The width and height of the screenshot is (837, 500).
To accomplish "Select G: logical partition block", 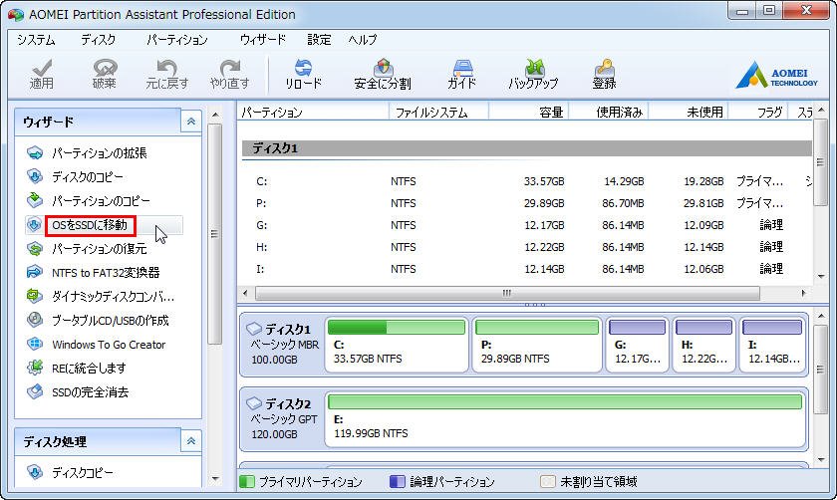I will coord(638,344).
